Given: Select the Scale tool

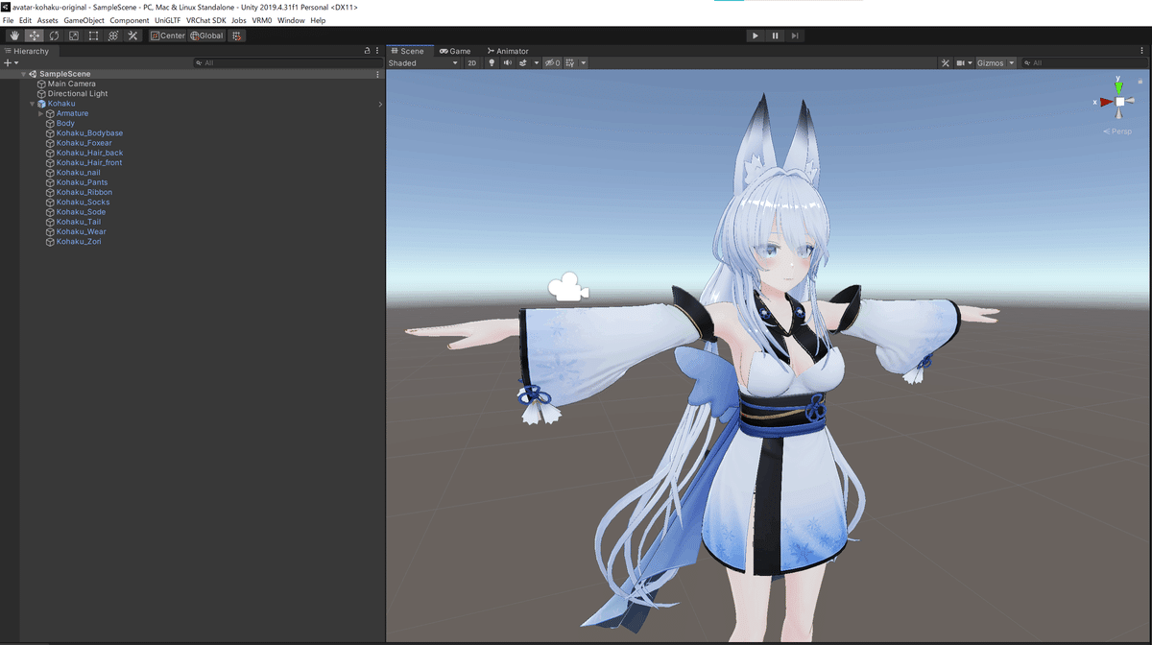Looking at the screenshot, I should coord(74,36).
